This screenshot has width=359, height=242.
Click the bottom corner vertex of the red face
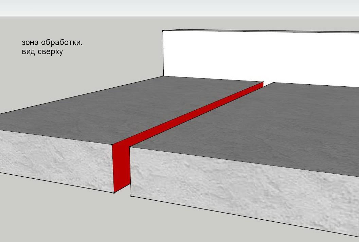tap(114, 193)
